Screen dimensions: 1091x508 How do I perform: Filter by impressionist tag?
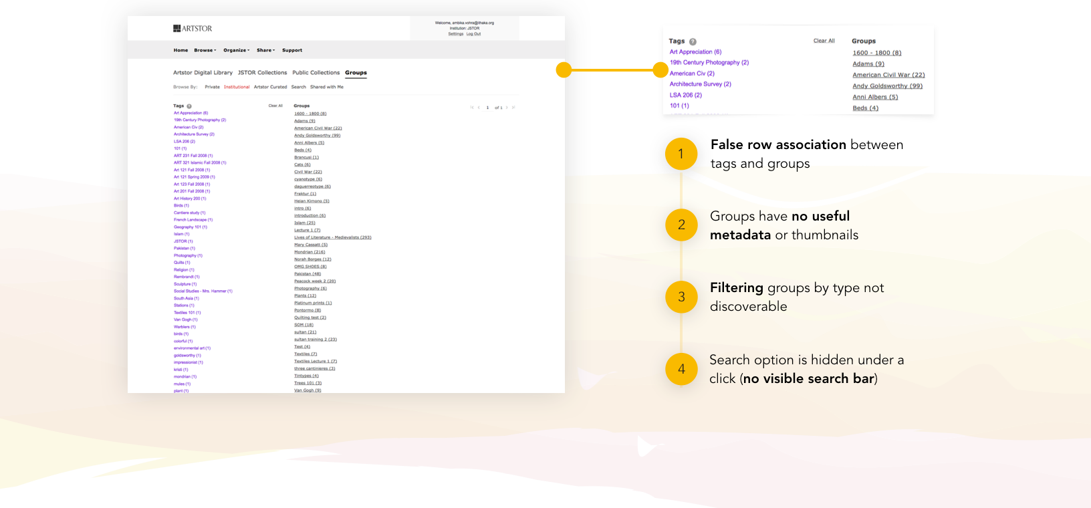189,362
